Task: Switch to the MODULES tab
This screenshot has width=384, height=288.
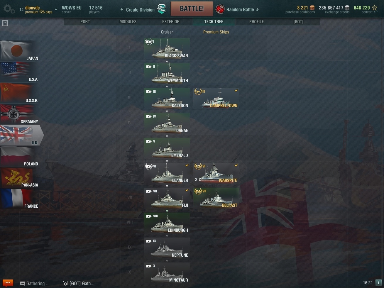Action: pyautogui.click(x=128, y=22)
